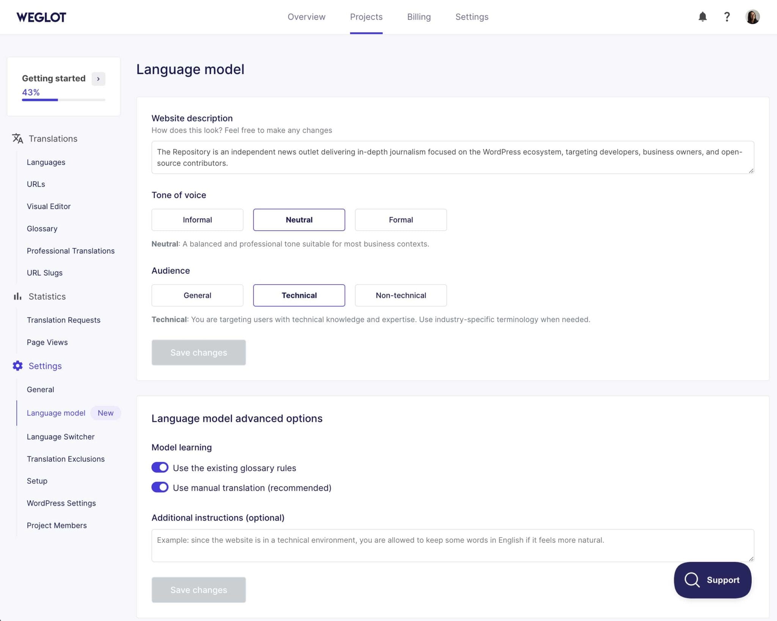Go to Language Switcher settings
This screenshot has width=777, height=621.
coord(61,437)
